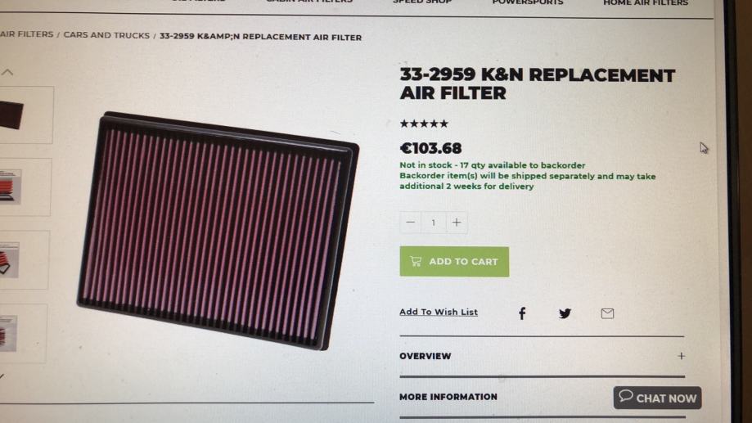Add To Wish List link
Image resolution: width=752 pixels, height=423 pixels.
(x=439, y=313)
